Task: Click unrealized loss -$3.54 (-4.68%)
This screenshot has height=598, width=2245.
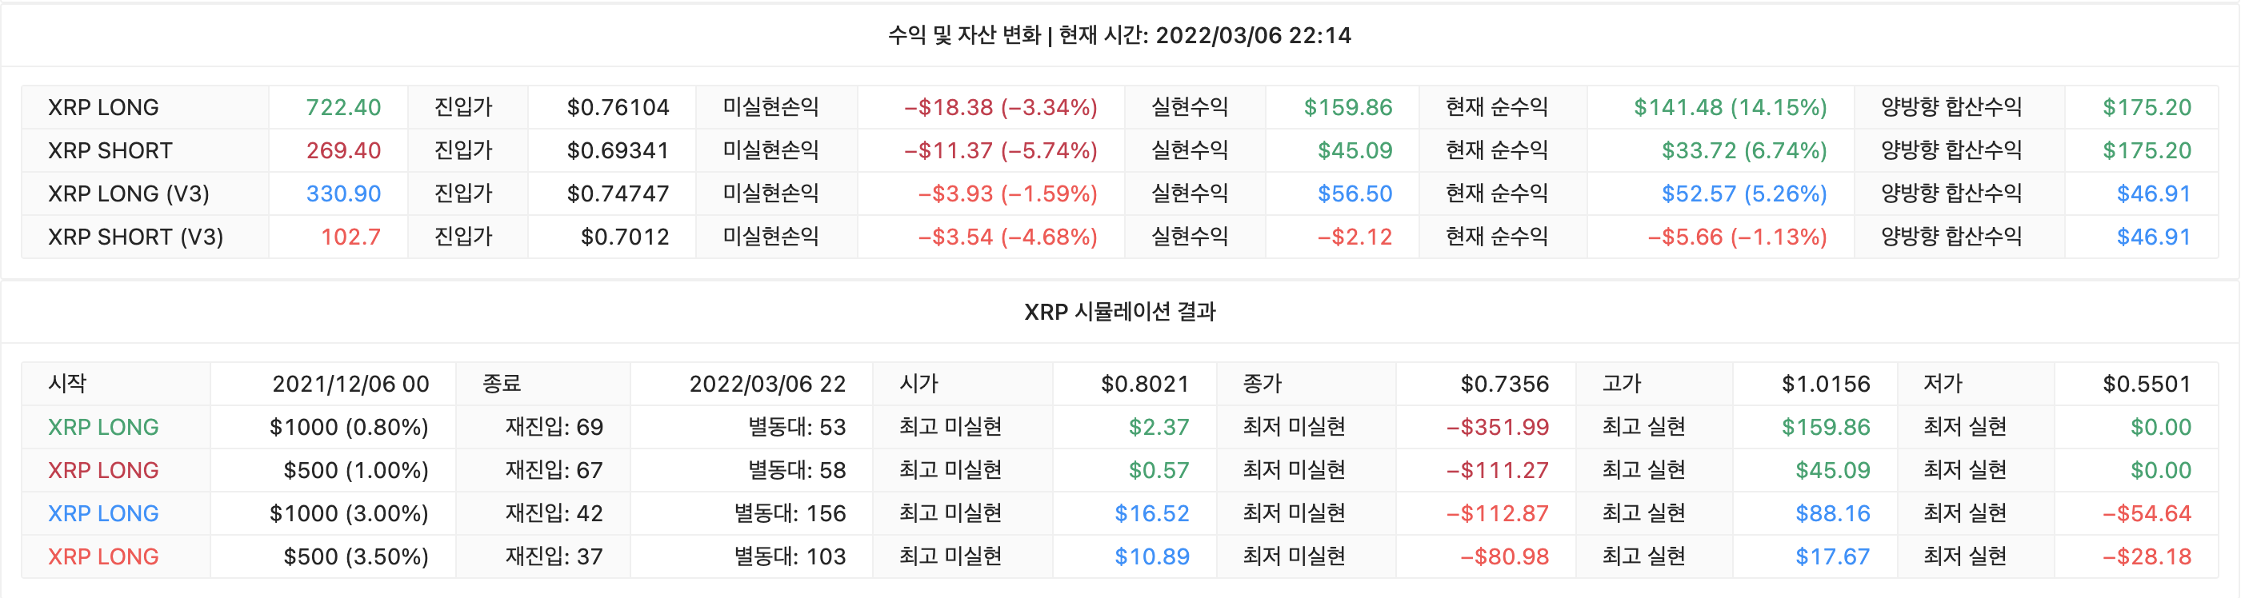Action: click(1007, 237)
